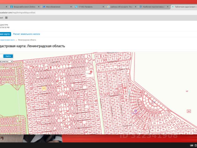The width and height of the screenshot is (197, 148).
Task: Follow the cadastral map breadcrumb link
Action: 7,40
